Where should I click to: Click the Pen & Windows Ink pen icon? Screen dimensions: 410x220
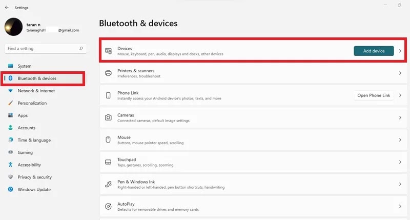pyautogui.click(x=108, y=184)
